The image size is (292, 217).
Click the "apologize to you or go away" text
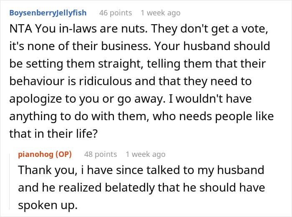click(86, 99)
